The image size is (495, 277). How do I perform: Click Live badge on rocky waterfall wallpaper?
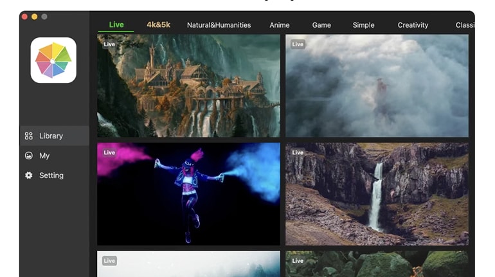coord(298,152)
